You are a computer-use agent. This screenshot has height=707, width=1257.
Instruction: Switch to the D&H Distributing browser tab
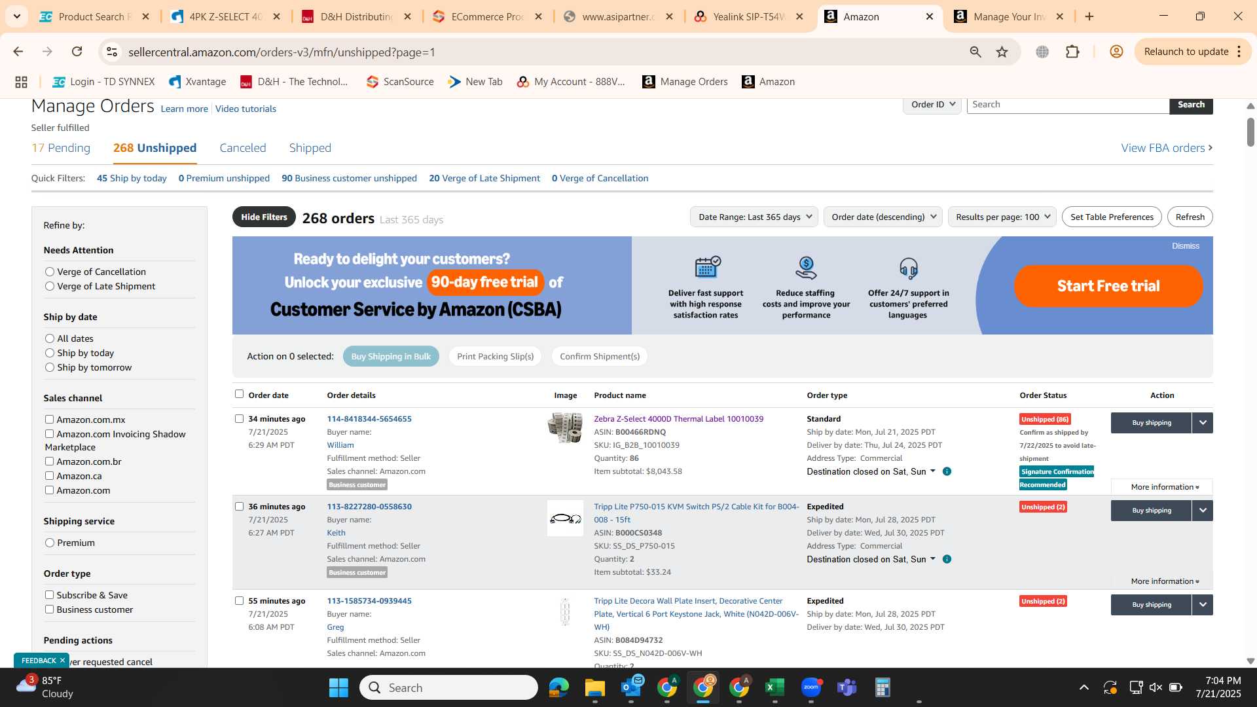pyautogui.click(x=357, y=17)
